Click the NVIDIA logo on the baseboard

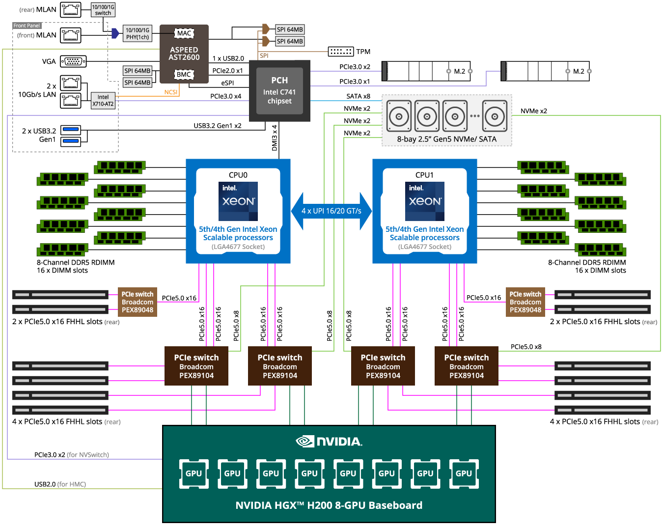tap(329, 441)
